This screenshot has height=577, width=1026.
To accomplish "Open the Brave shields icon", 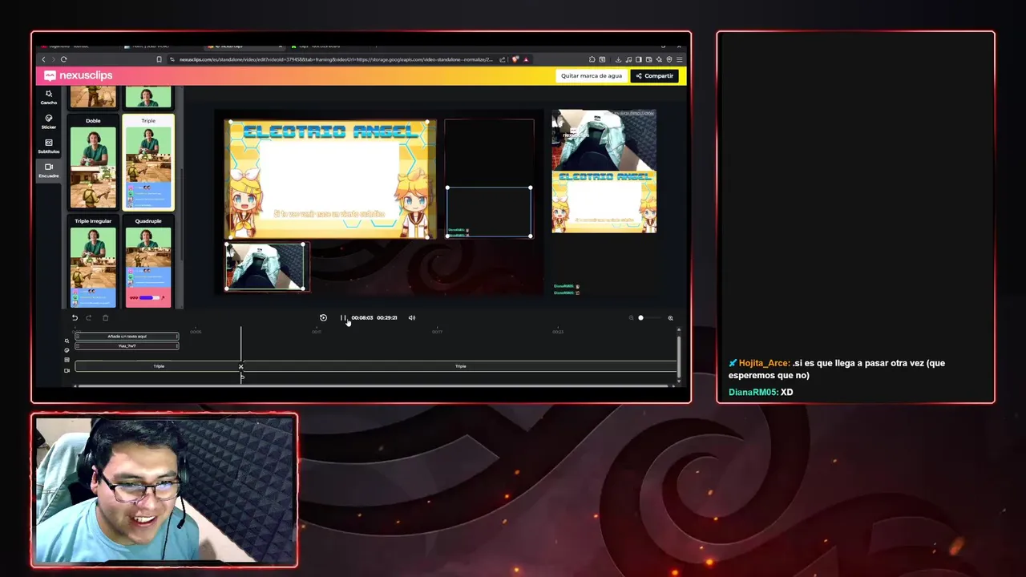I will (515, 59).
